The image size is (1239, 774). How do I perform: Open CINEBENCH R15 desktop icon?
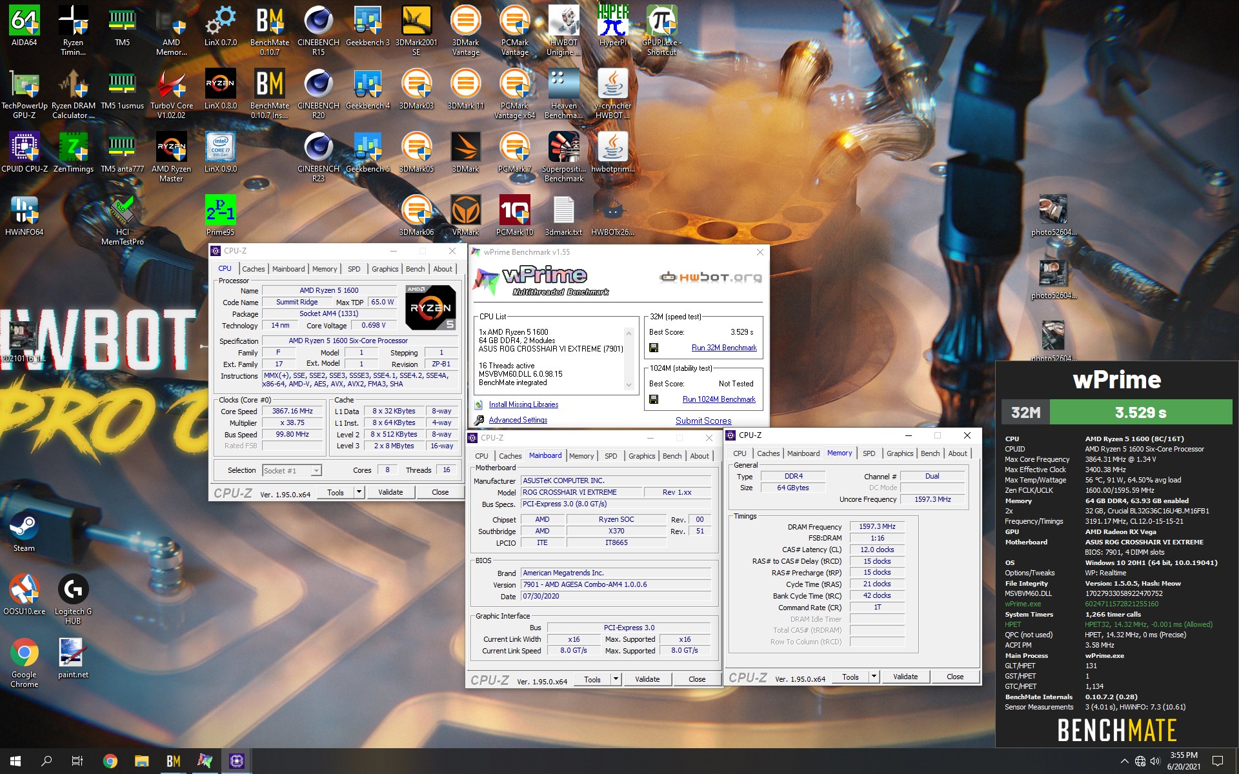point(318,30)
